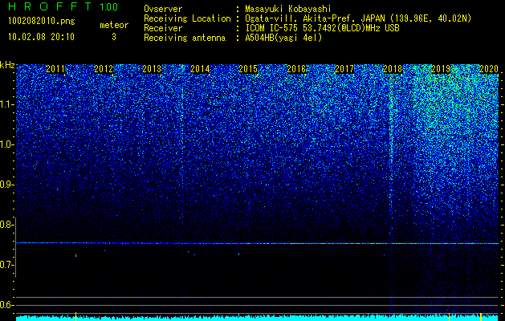Click the HROFFT 1.0.0 title text
This screenshot has width=505, height=321.
click(63, 6)
